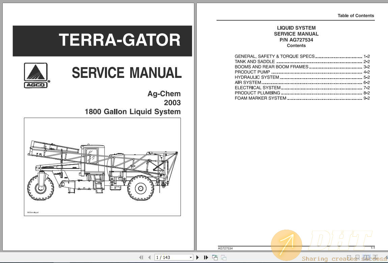Open GENERAL, SAFETY & TORQUE SPECS entry
The width and height of the screenshot is (388, 263).
pos(302,56)
